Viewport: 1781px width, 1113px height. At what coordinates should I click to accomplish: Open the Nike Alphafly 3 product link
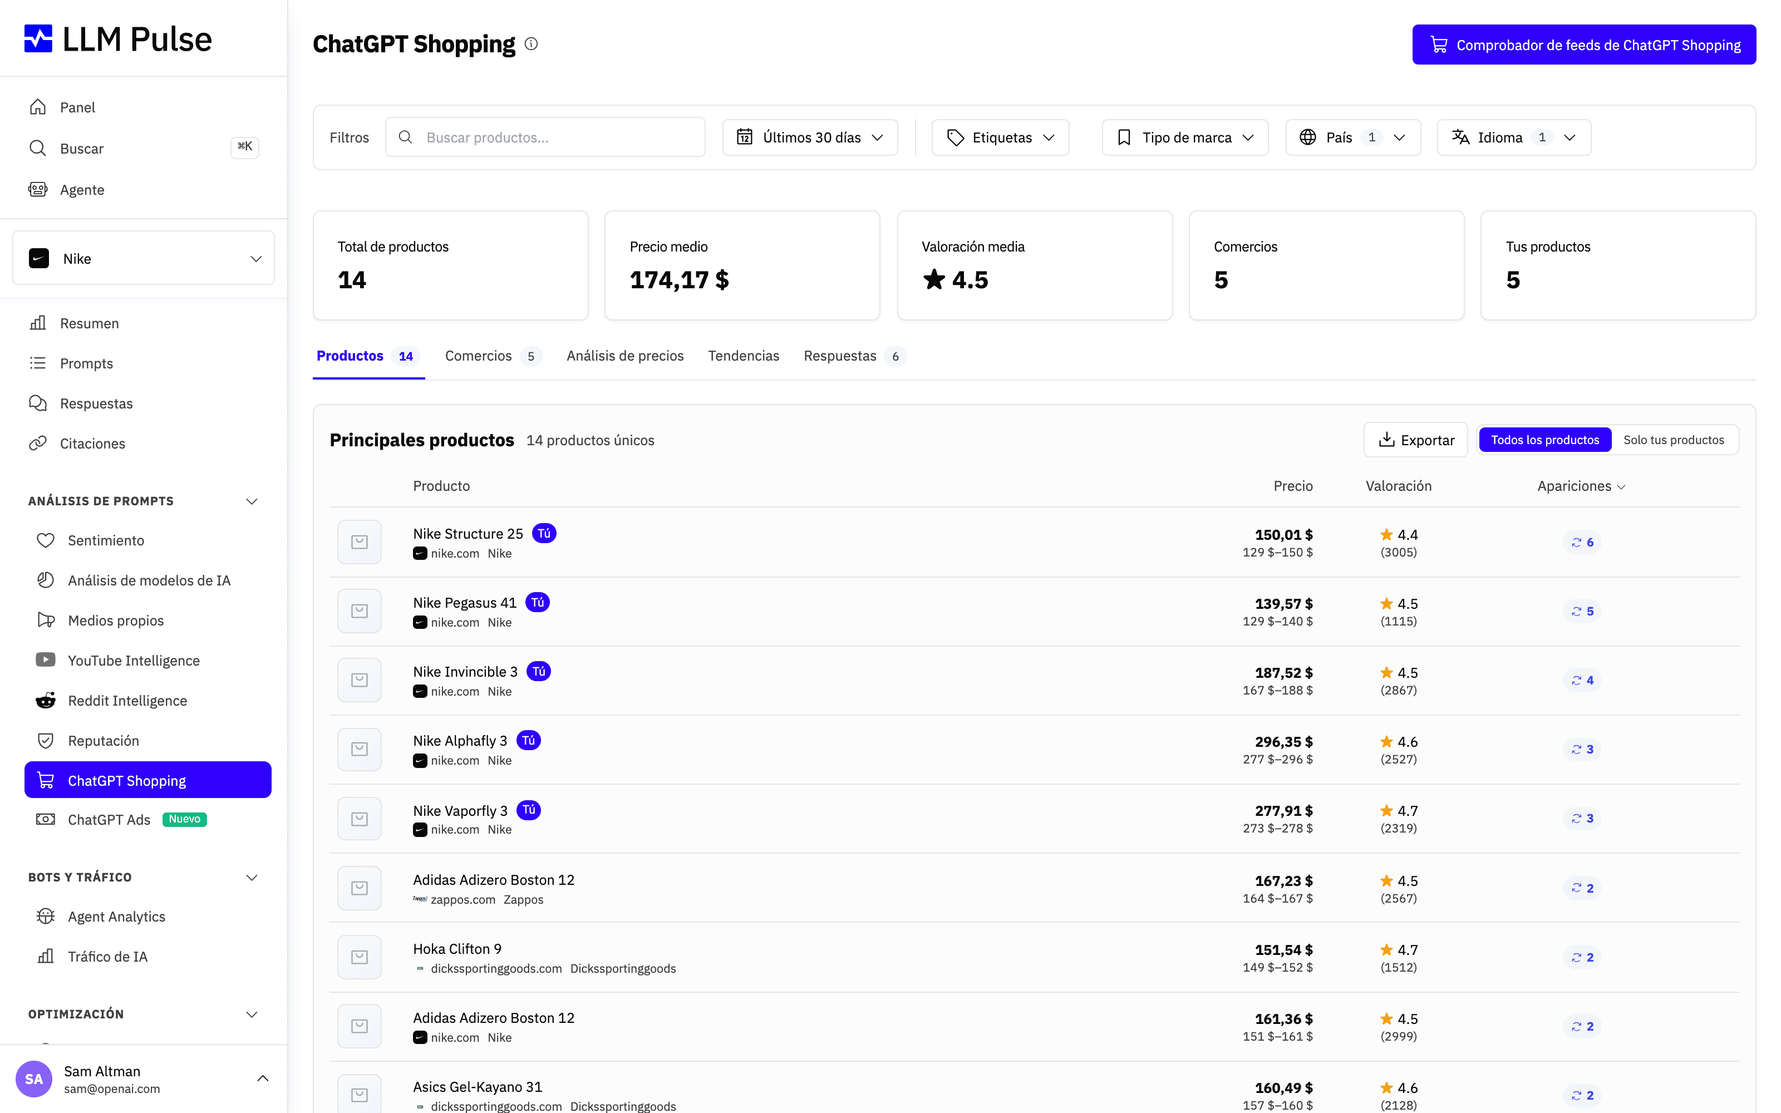[460, 741]
